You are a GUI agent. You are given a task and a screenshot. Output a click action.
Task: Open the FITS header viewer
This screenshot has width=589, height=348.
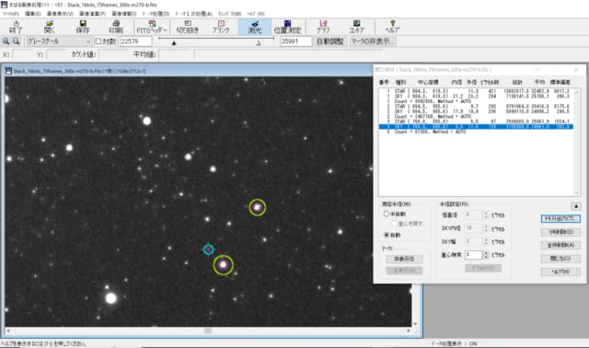151,27
